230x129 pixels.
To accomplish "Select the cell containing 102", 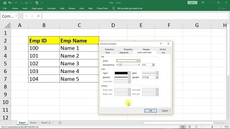I will [44, 63].
